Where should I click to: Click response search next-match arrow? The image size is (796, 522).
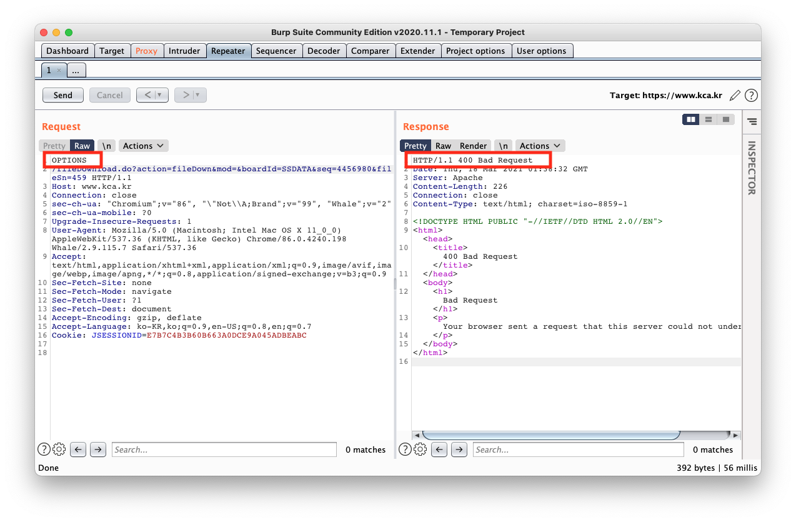pyautogui.click(x=459, y=449)
